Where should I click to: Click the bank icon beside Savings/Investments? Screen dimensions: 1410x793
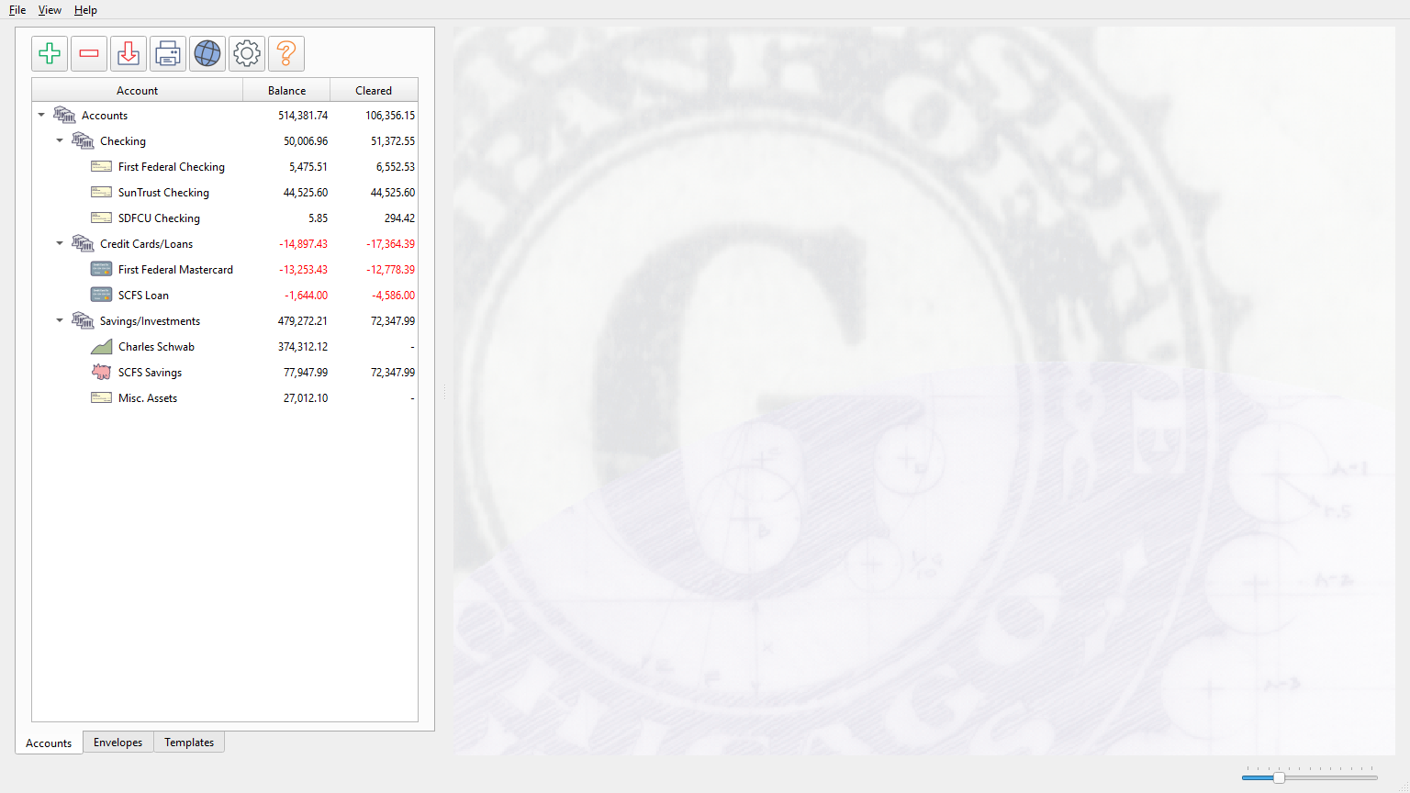click(83, 320)
